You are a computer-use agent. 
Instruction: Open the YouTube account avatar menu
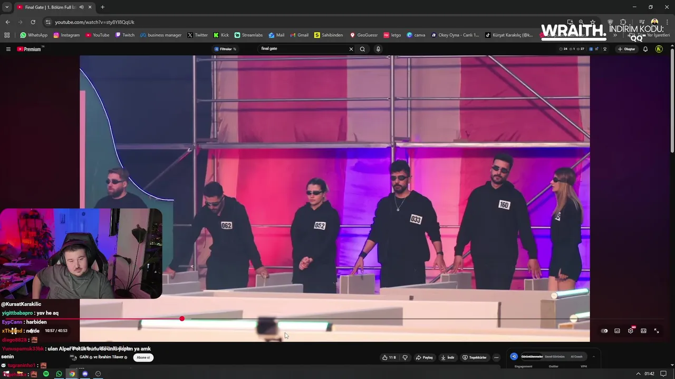click(659, 49)
